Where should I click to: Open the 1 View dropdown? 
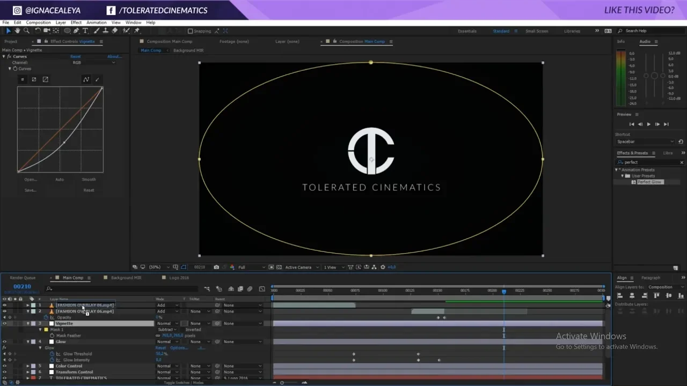333,267
